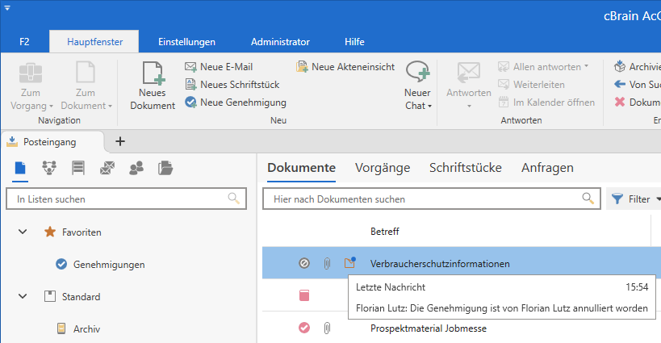Click the chat flag icon on Verbraucherschutzinformationen row

tap(349, 262)
